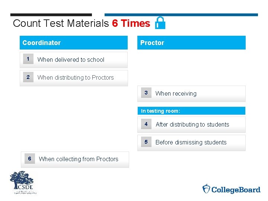Click the number 5 step badge
The height and width of the screenshot is (201, 268).
pos(146,142)
